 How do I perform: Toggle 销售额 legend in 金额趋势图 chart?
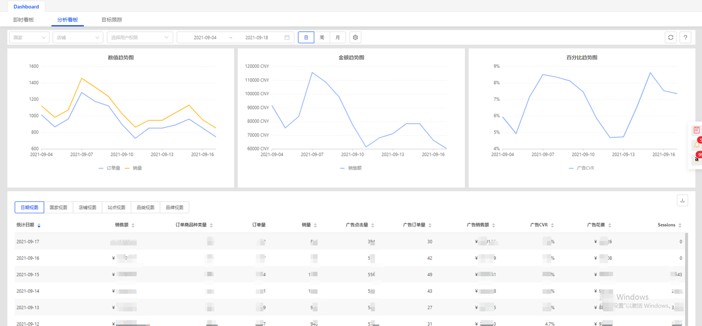351,168
